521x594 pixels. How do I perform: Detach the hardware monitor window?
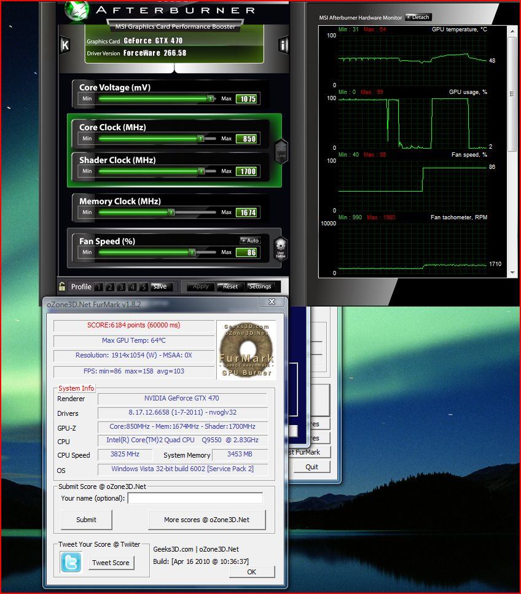(x=418, y=17)
